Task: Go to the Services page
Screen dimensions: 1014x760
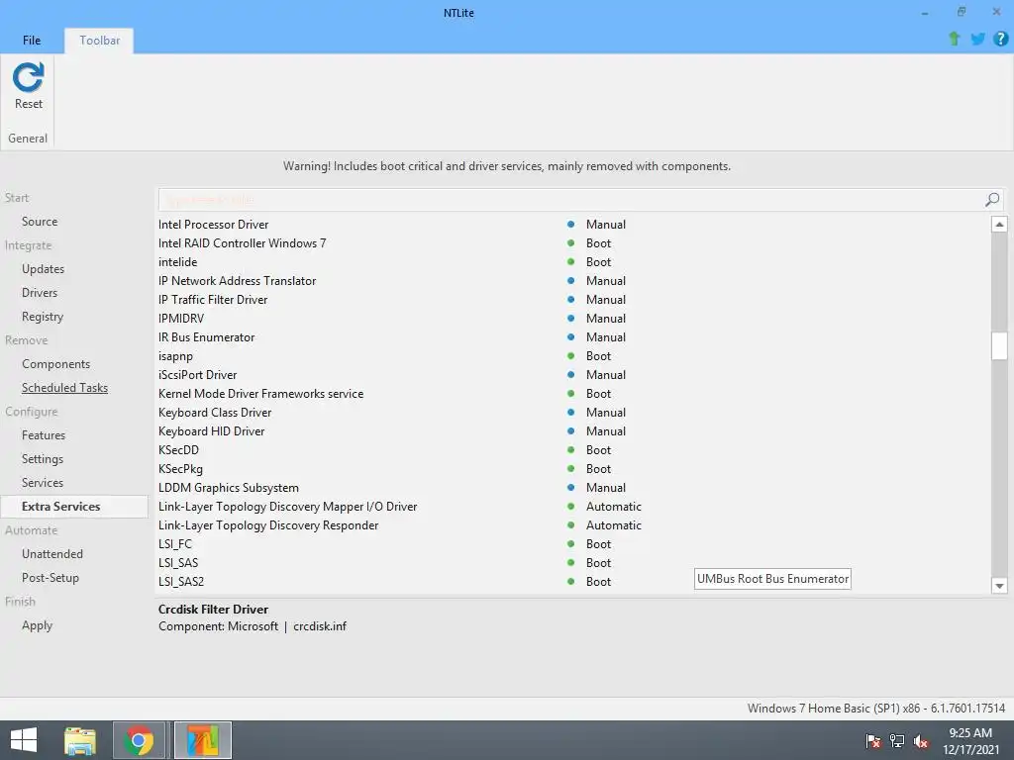Action: [x=43, y=483]
